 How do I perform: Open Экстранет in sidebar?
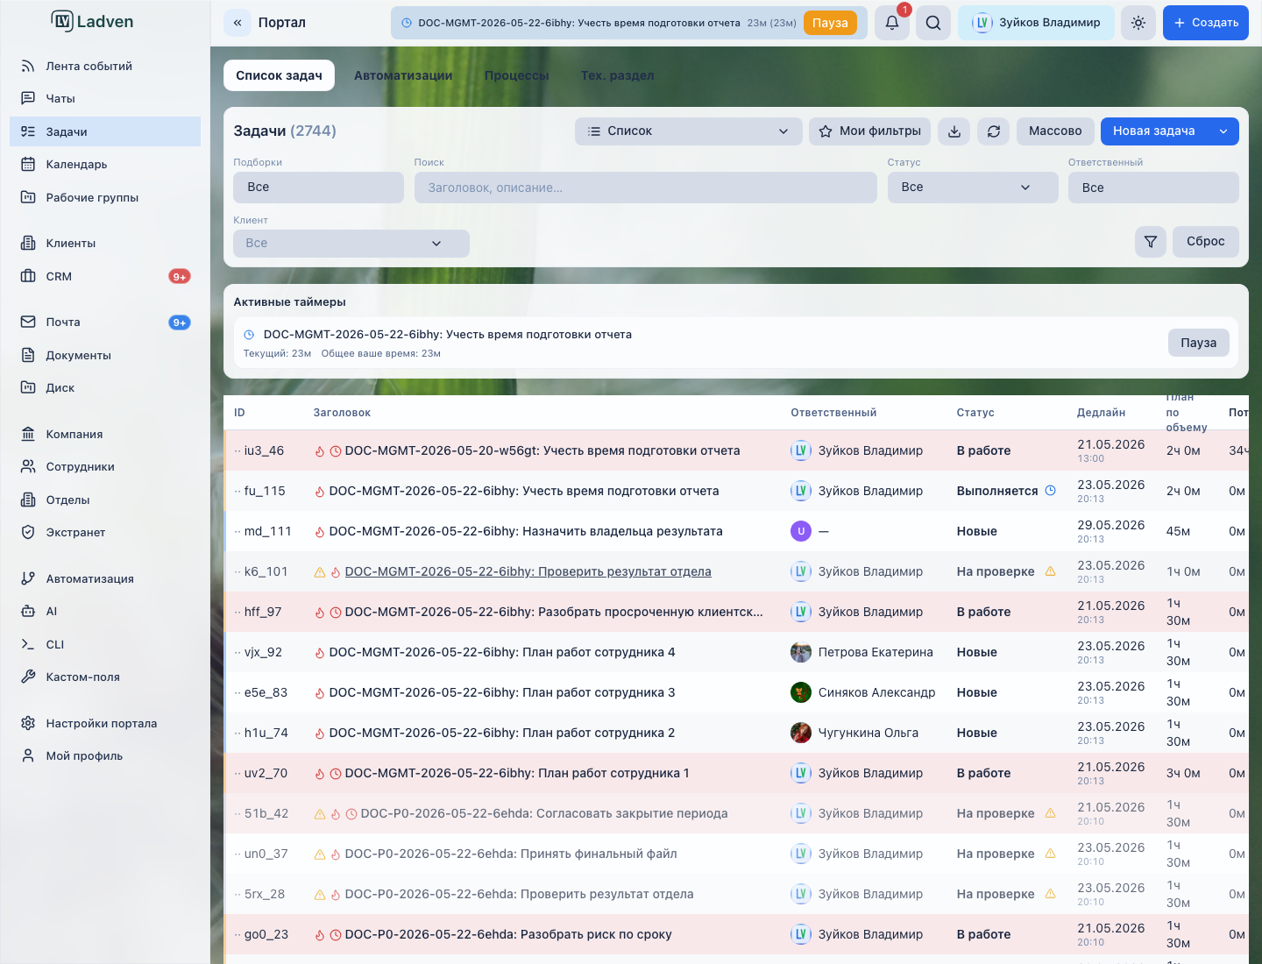point(105,532)
